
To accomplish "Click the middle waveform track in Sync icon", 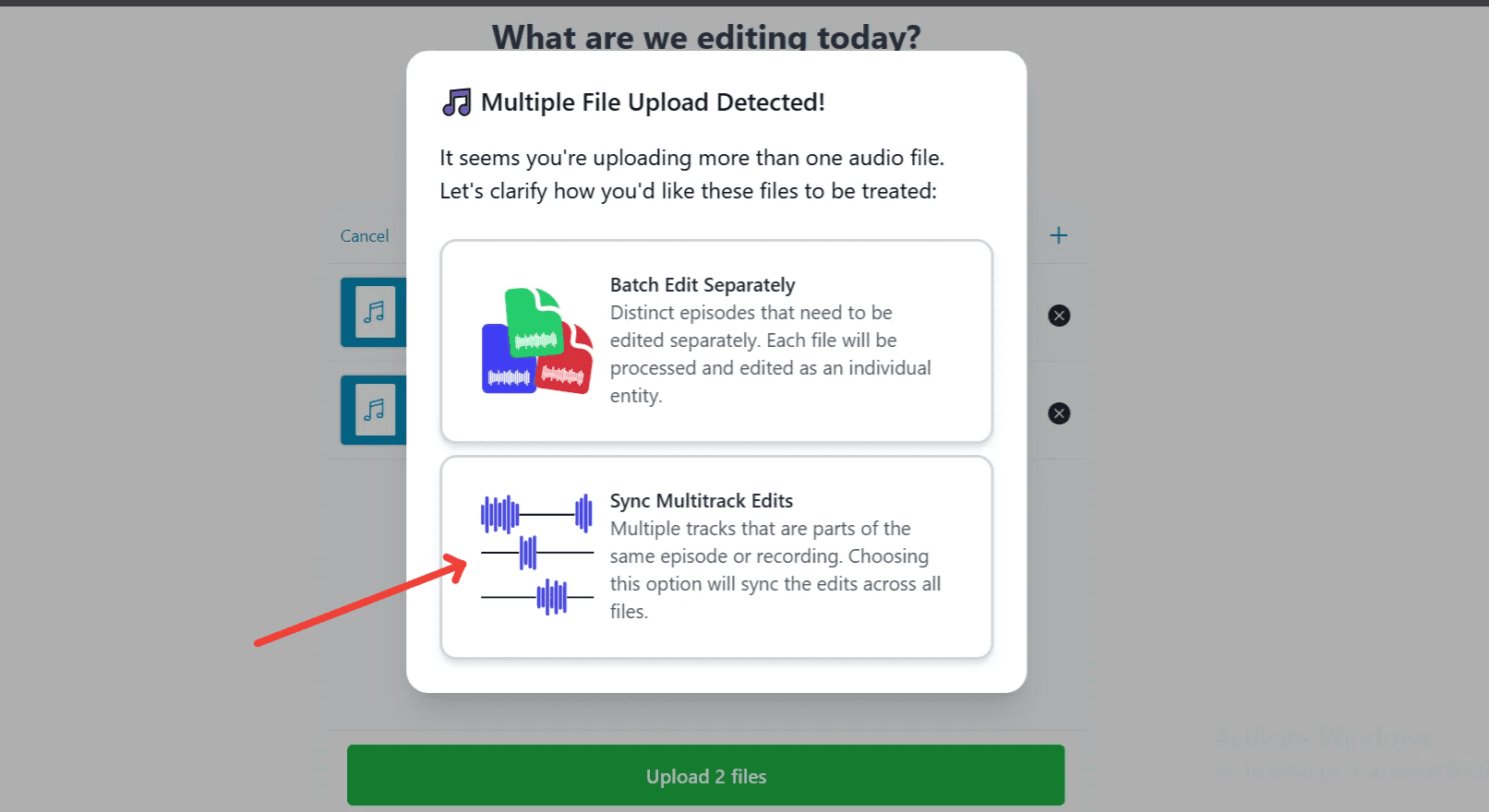I will 536,553.
